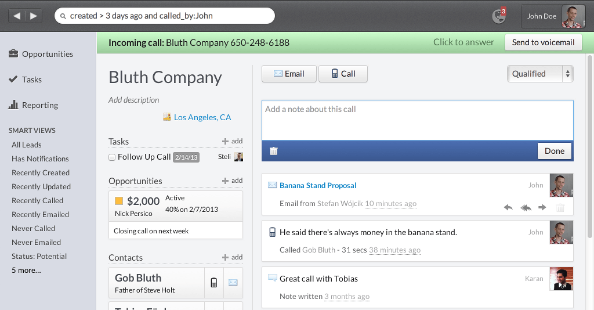
Task: Select Never Called smart view
Action: tap(33, 228)
